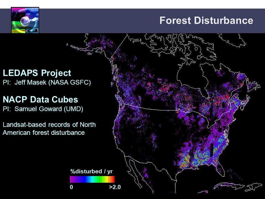The height and width of the screenshot is (199, 265).
Task: Click 'Landsat-based records of North' text line
Action: pyautogui.click(x=49, y=125)
